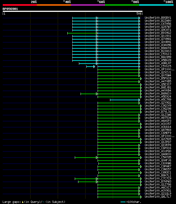Choose hit UniRef100_A3XX57

point(158,124)
